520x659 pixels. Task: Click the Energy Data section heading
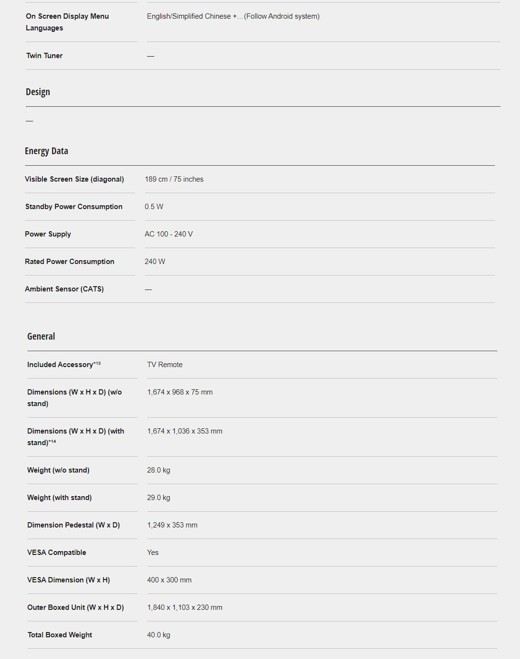pos(47,151)
